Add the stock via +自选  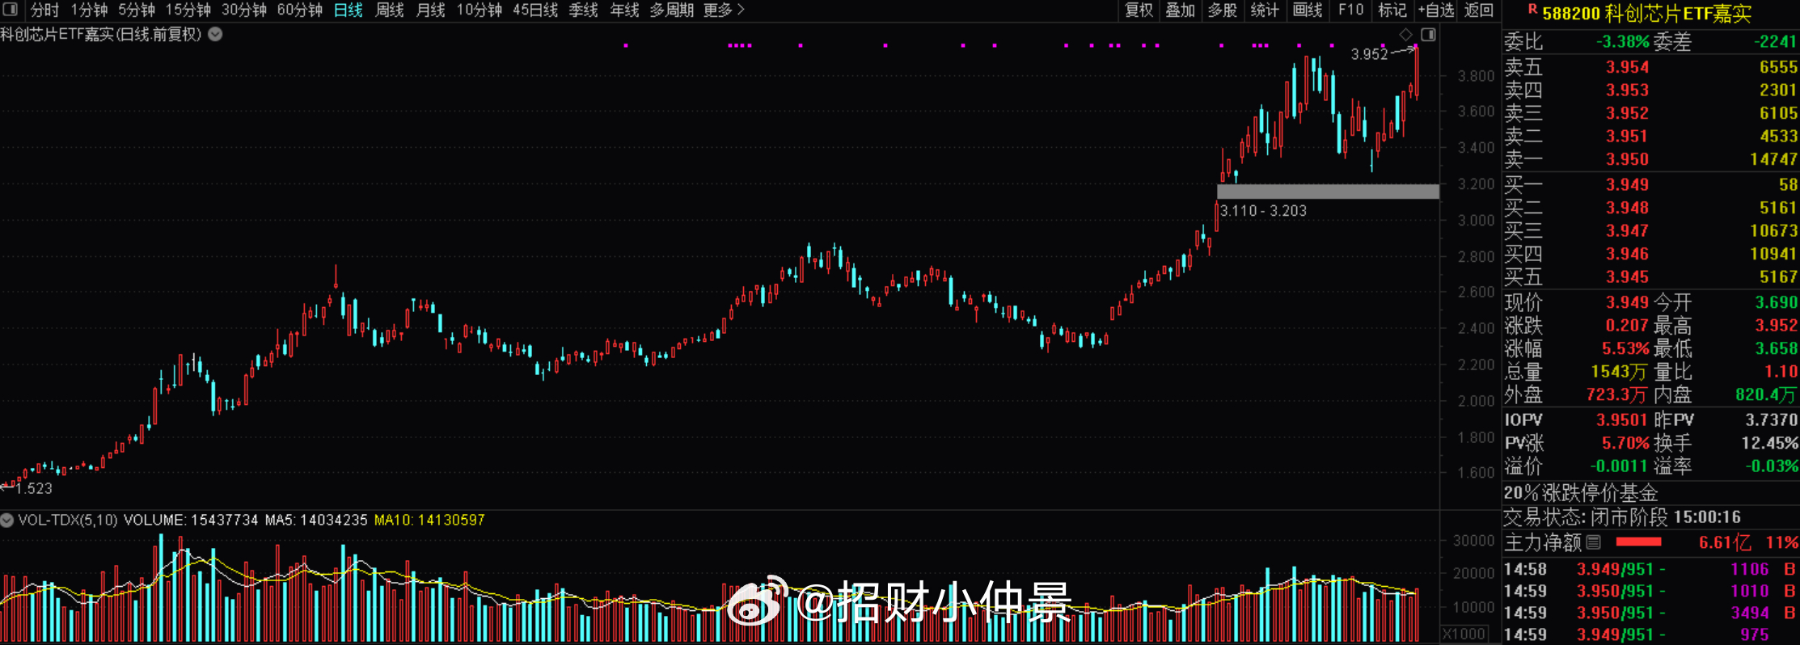click(1436, 10)
